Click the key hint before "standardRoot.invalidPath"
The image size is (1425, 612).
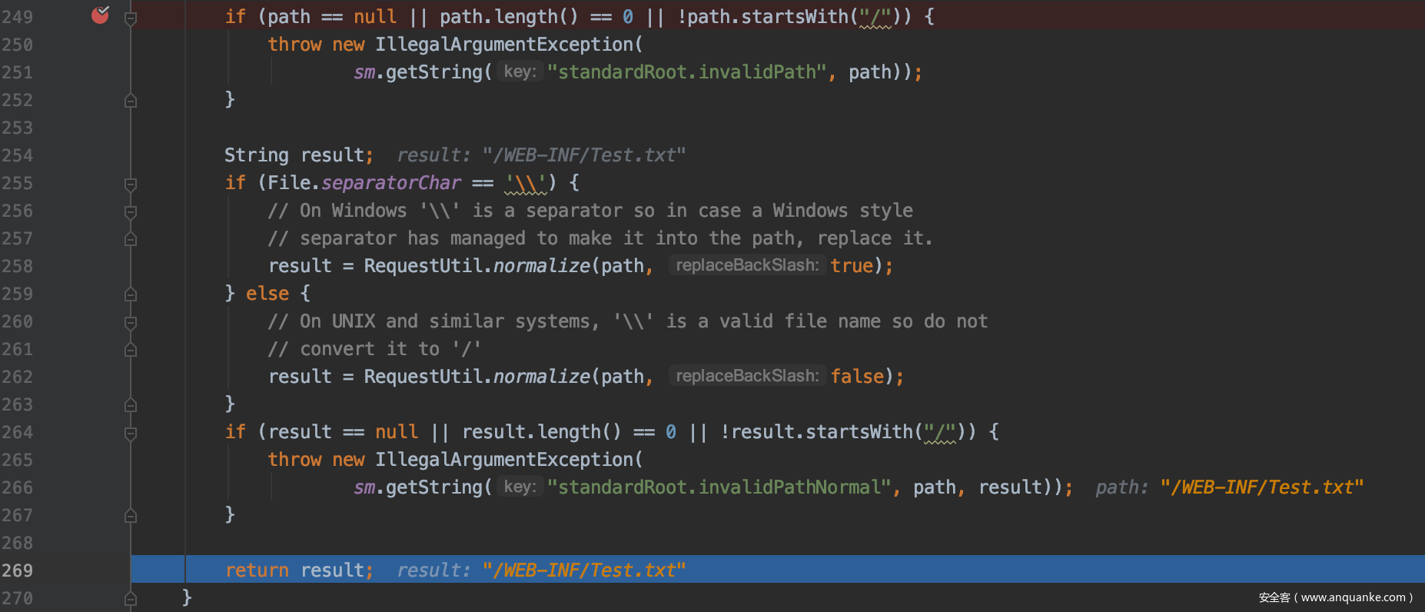tap(520, 72)
